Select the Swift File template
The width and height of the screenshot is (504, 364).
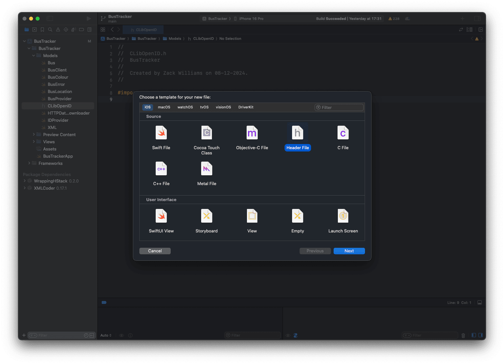pos(161,138)
